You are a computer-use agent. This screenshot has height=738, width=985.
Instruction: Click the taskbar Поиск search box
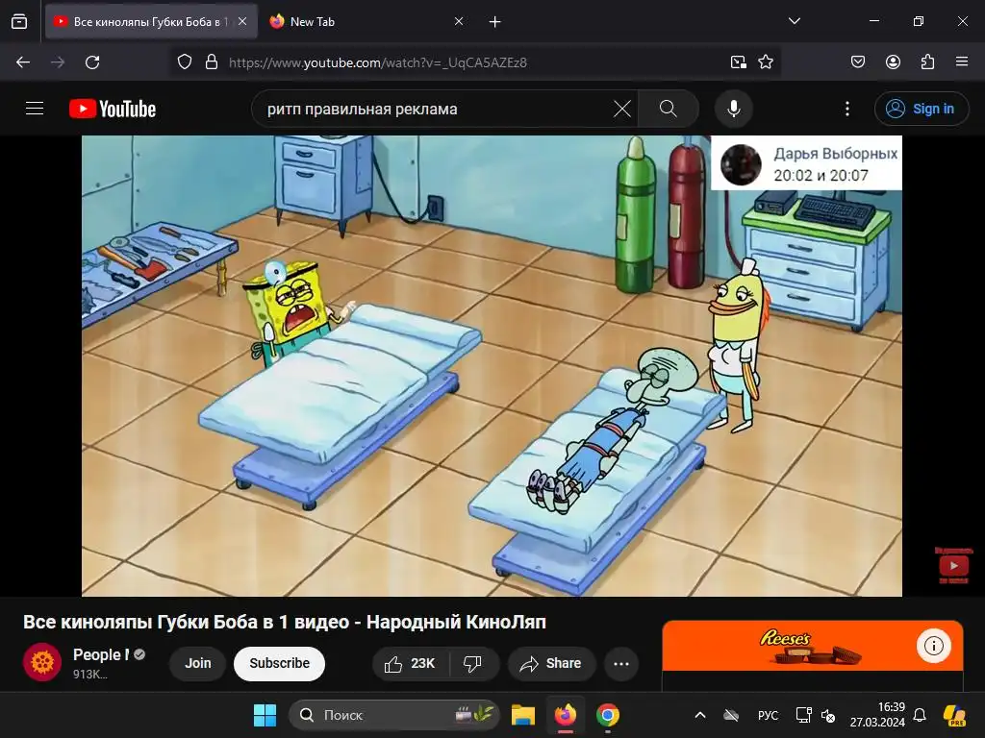click(x=394, y=715)
